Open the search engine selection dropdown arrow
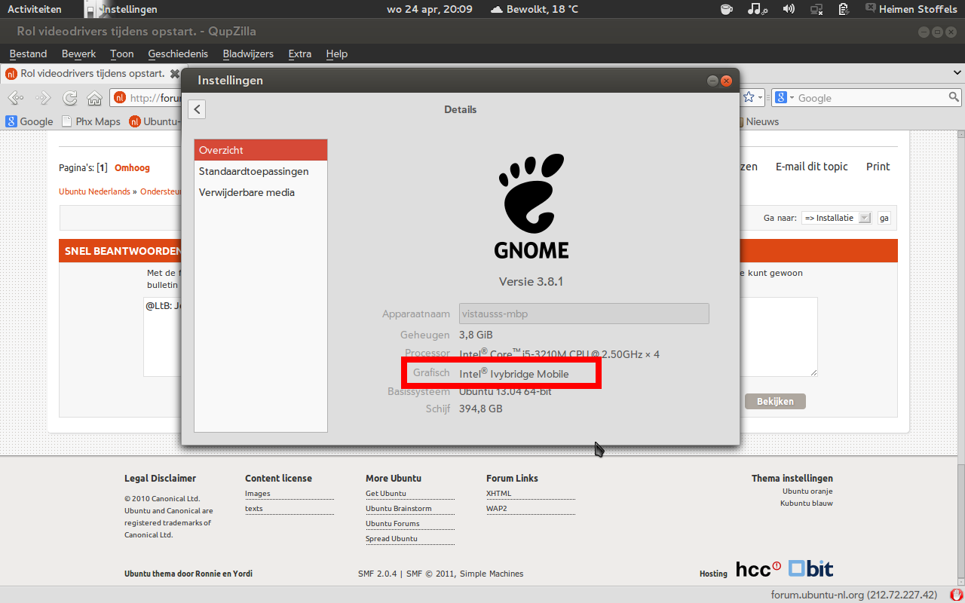The height and width of the screenshot is (603, 965). point(792,98)
